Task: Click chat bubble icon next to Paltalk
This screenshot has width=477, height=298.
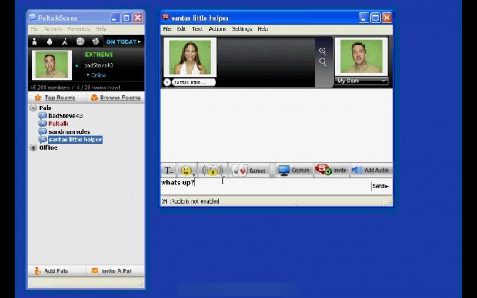Action: point(42,124)
